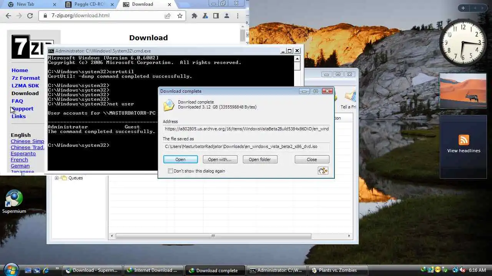This screenshot has width=492, height=276.
Task: Open the browser three-dot menu
Action: click(238, 16)
